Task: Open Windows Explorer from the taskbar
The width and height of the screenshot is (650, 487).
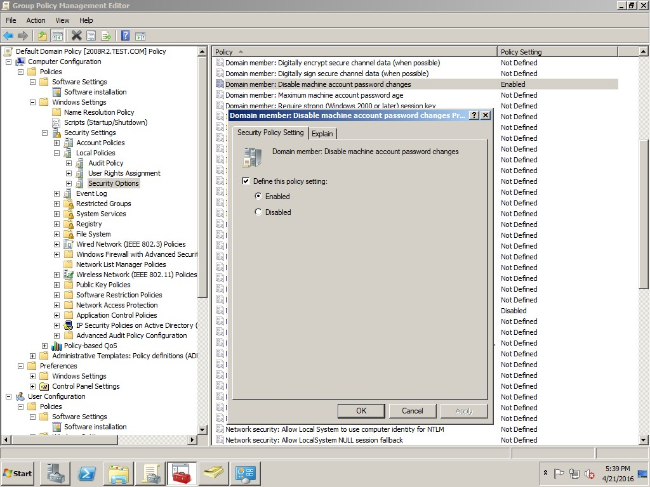Action: pyautogui.click(x=119, y=473)
